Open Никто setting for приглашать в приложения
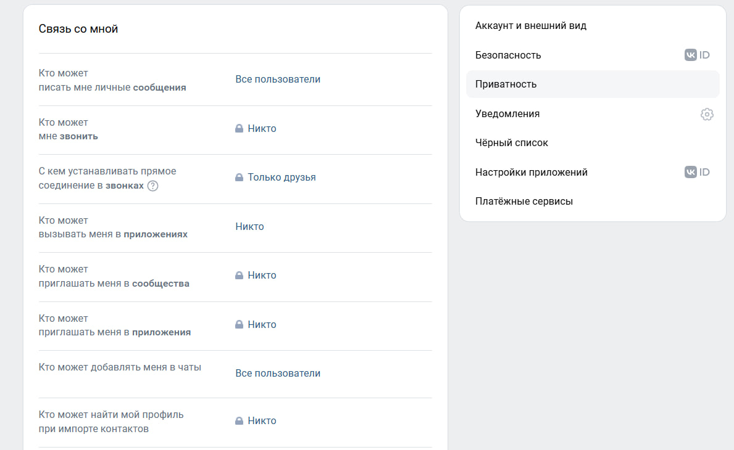The width and height of the screenshot is (734, 450). coord(262,324)
